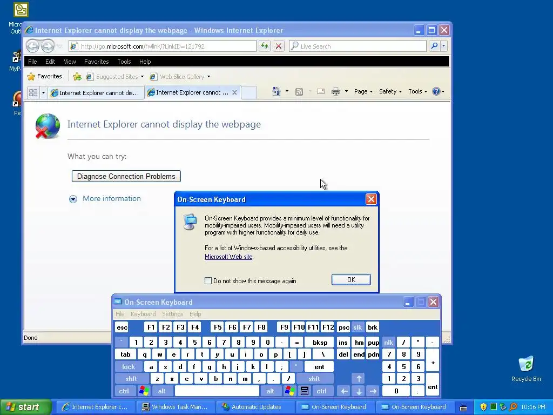The image size is (553, 415).
Task: Open a new blank tab in IE
Action: click(249, 92)
